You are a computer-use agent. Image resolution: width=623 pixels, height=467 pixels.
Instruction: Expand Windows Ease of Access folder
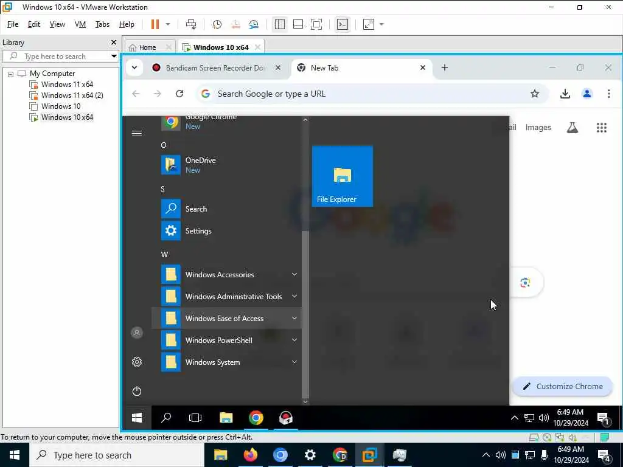[226, 318]
